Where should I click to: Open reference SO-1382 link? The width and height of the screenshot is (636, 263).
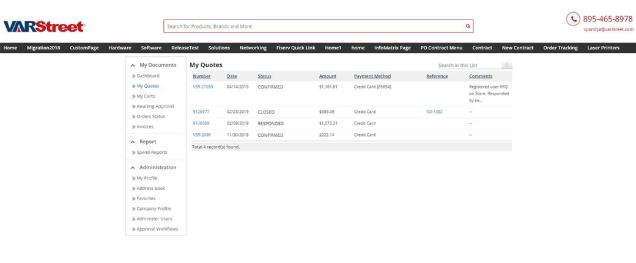[x=434, y=112]
